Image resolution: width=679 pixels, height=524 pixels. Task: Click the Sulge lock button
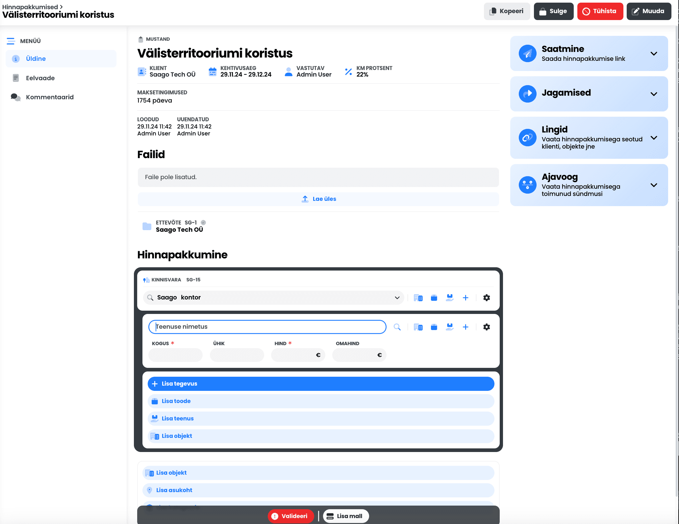pyautogui.click(x=553, y=11)
